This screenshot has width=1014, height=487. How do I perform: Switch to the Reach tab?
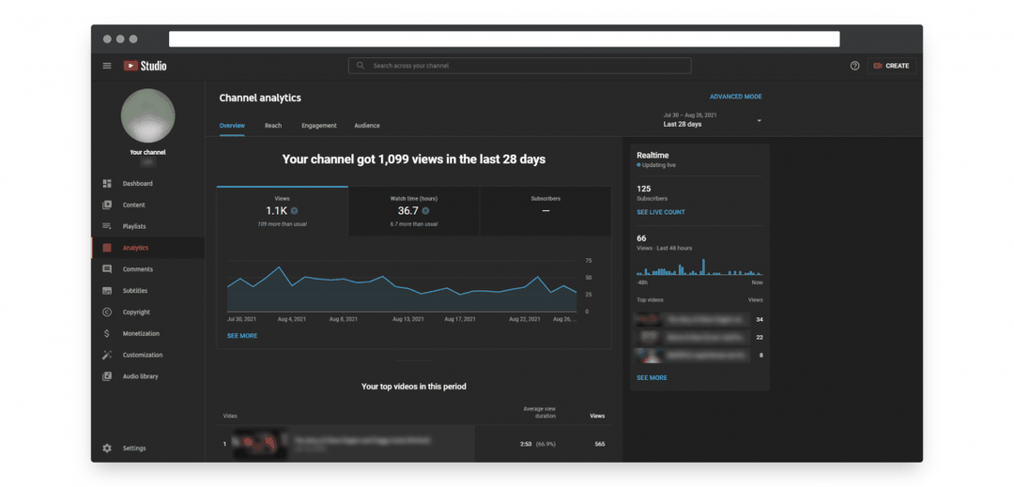pyautogui.click(x=273, y=126)
